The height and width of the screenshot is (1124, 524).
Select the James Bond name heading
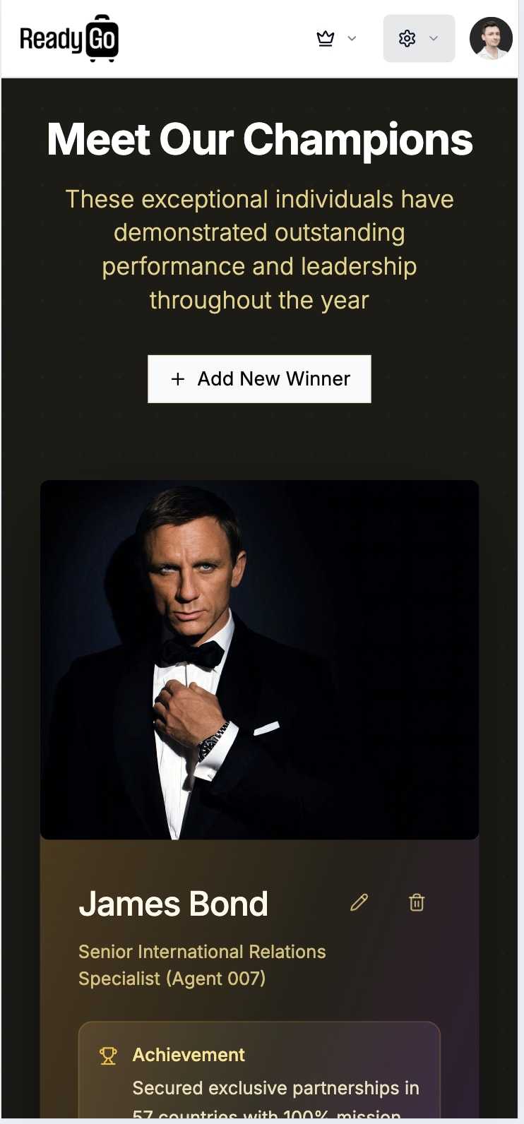click(174, 904)
